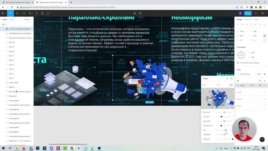Select the Hand tool
This screenshot has width=268, height=151.
[42, 13]
